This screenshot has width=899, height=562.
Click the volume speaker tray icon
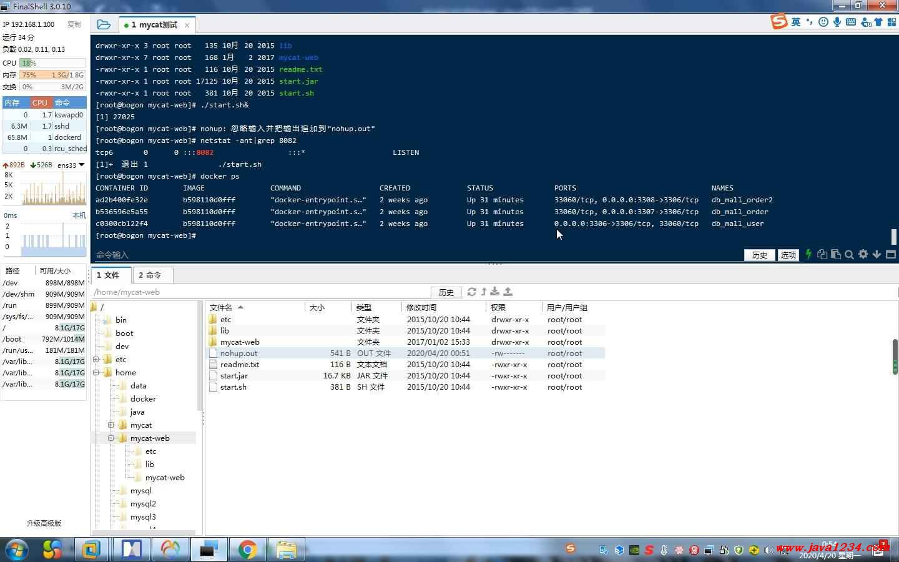click(769, 550)
